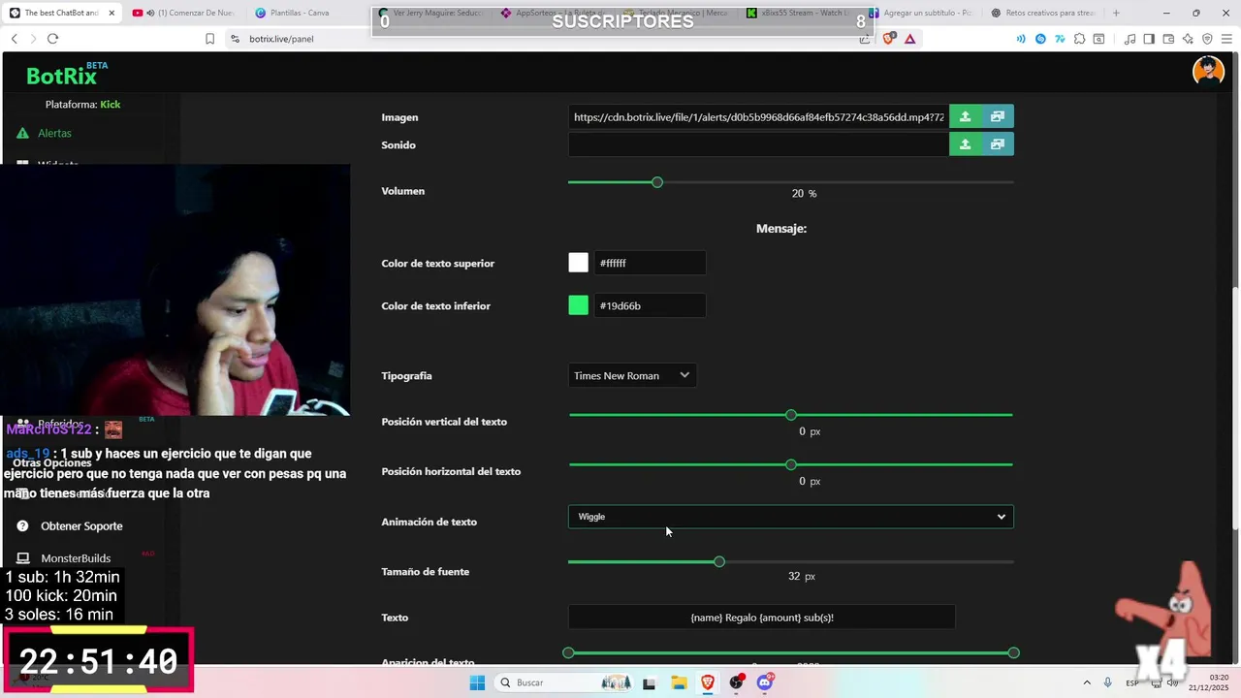1241x698 pixels.
Task: Click the ESP language indicator
Action: point(1132,682)
